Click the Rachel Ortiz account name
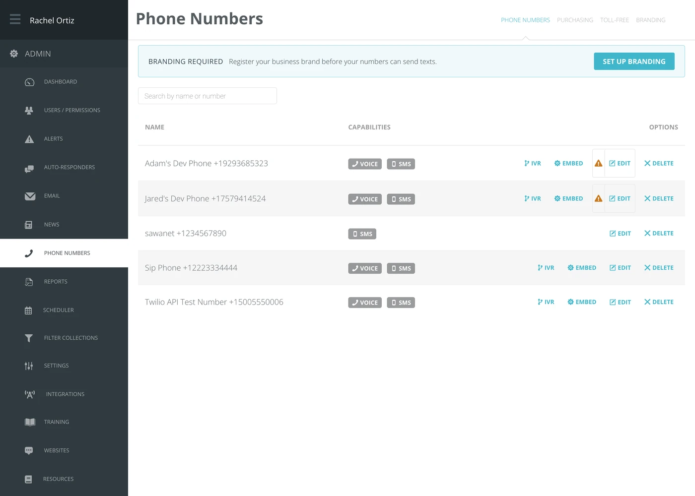Screen dimensions: 695x496 (52, 20)
